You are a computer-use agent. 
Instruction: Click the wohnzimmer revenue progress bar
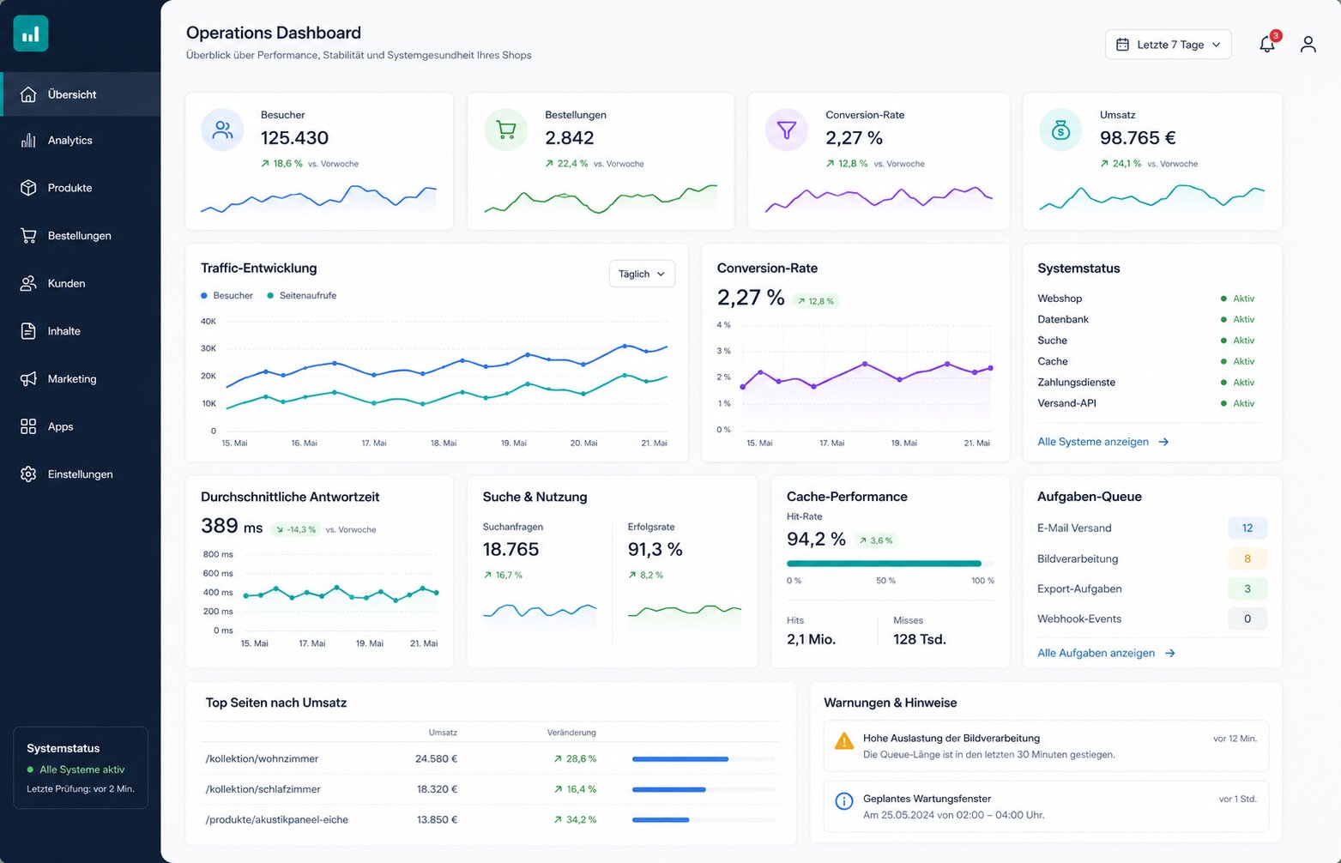[704, 759]
